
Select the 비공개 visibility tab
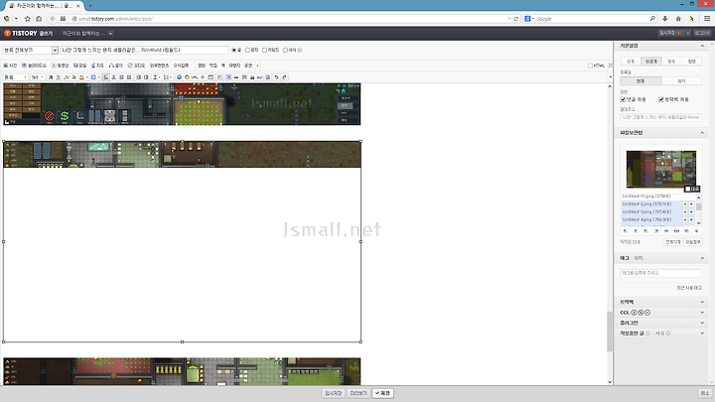[x=651, y=62]
